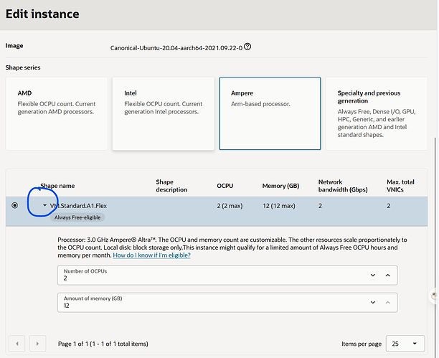Click the OCPU column header
The width and height of the screenshot is (439, 358).
click(225, 186)
